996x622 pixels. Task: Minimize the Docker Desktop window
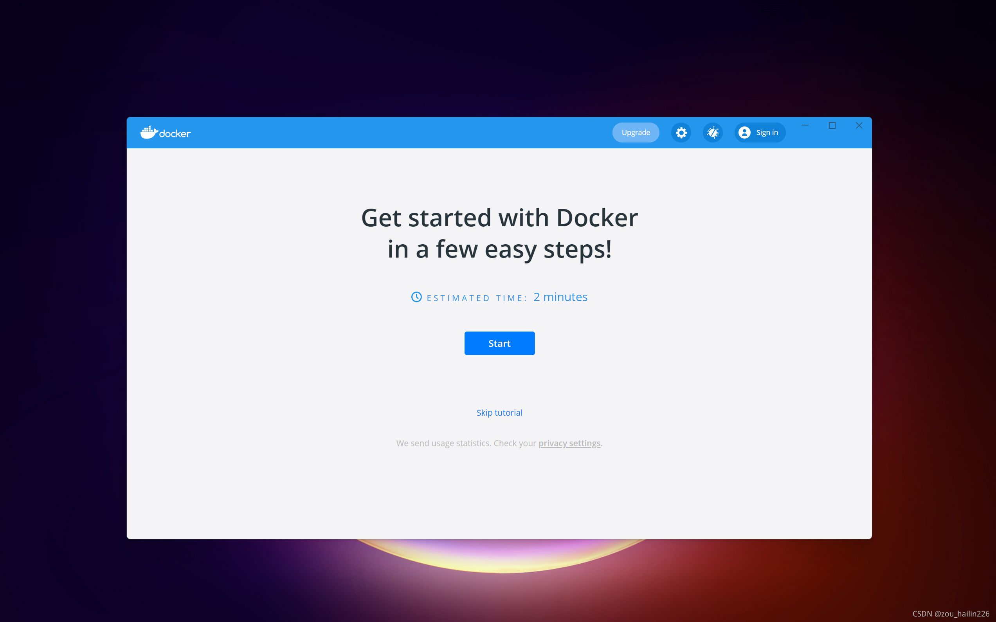pos(805,126)
